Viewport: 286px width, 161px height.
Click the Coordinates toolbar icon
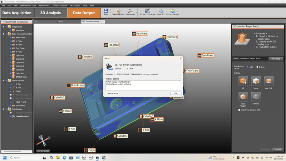[x=130, y=12]
